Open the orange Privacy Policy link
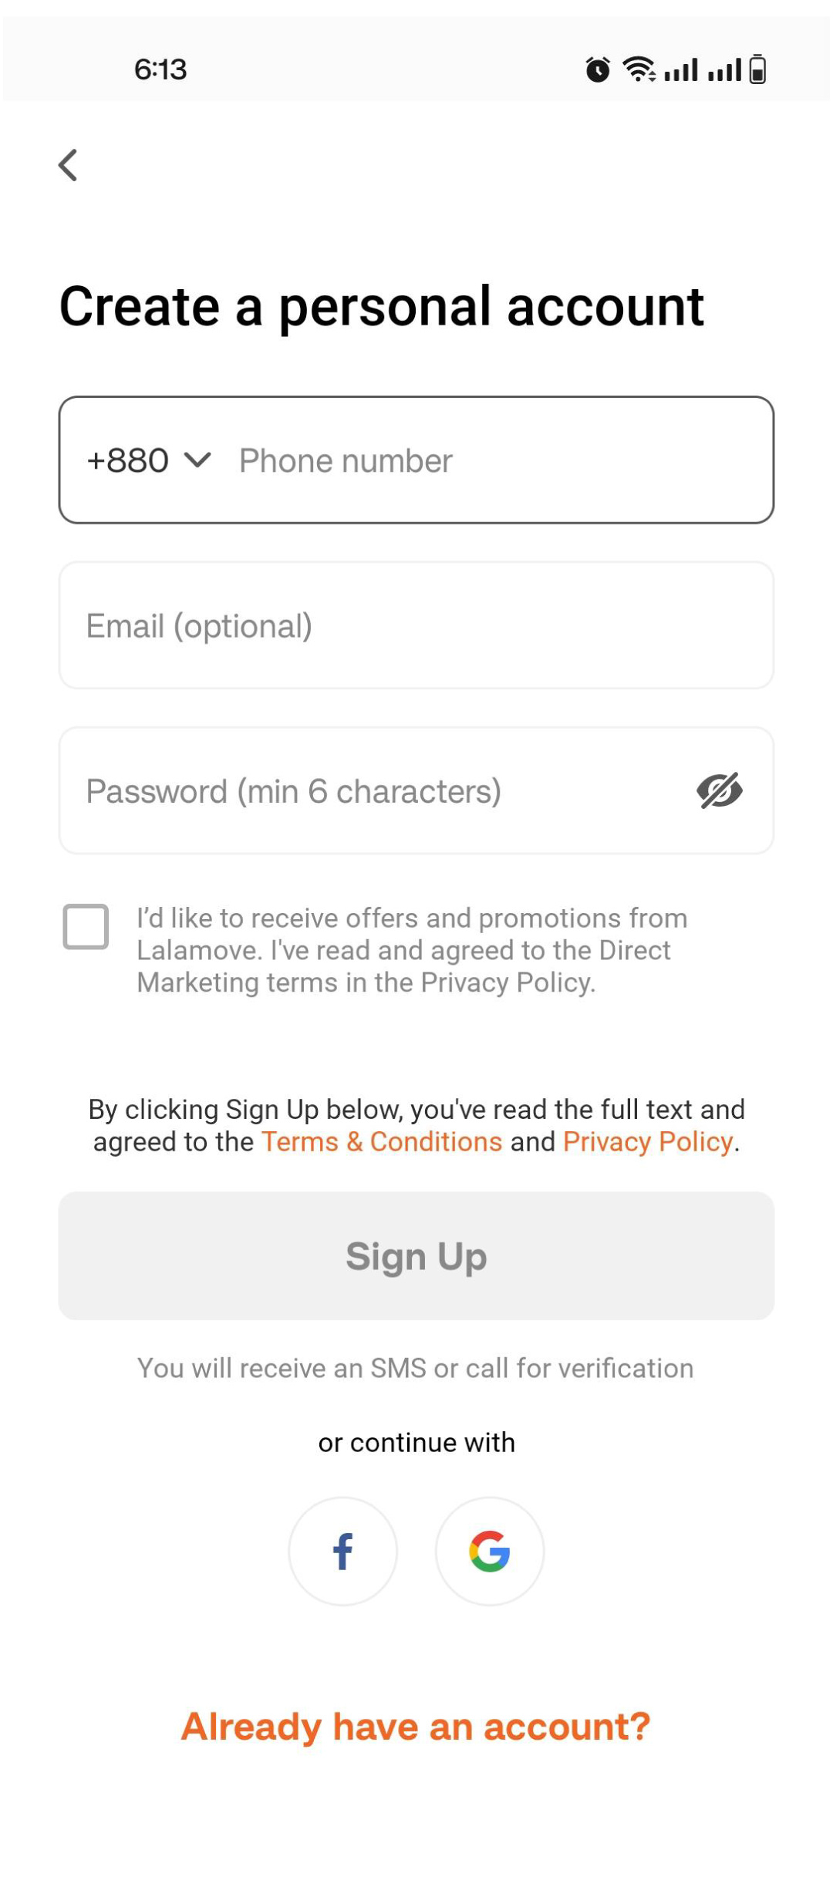The height and width of the screenshot is (1897, 833). click(648, 1142)
